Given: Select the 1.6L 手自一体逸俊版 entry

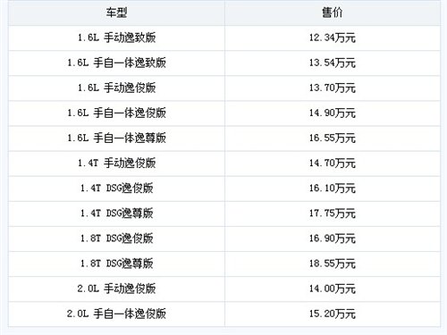Looking at the screenshot, I should pos(116,113).
